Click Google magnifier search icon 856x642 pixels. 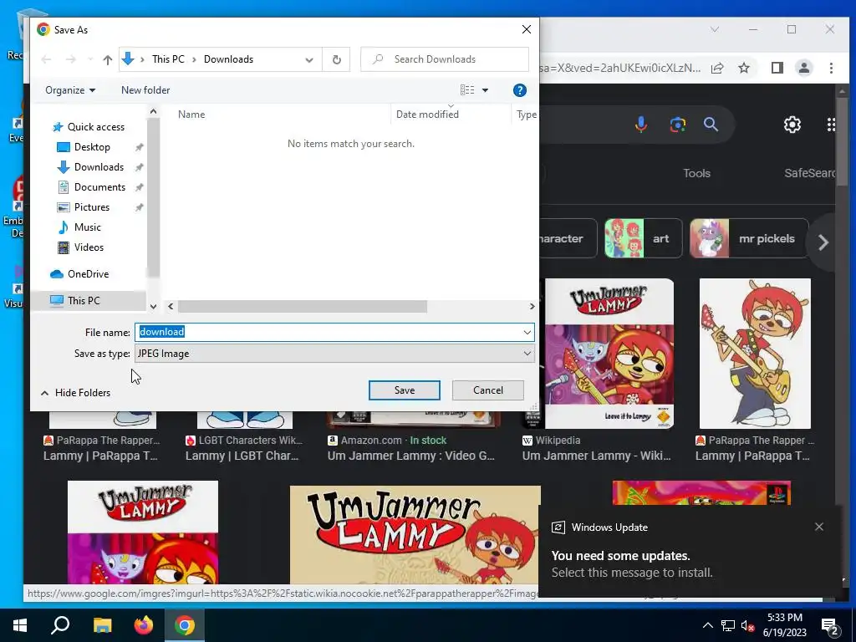tap(711, 125)
